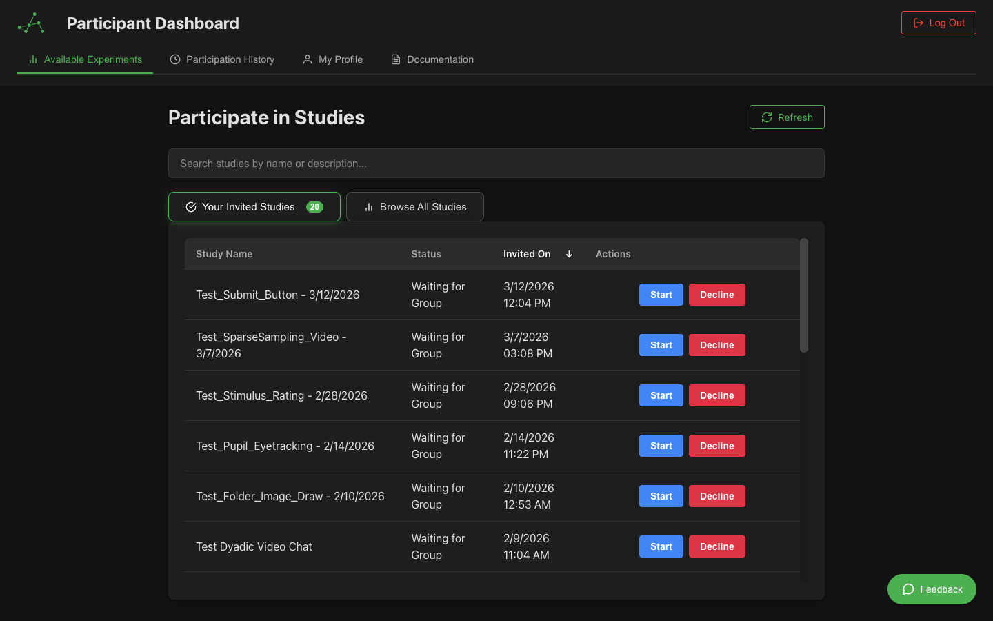Decline the Test_Pupil_Eyetracking study
This screenshot has height=621, width=993.
point(716,446)
